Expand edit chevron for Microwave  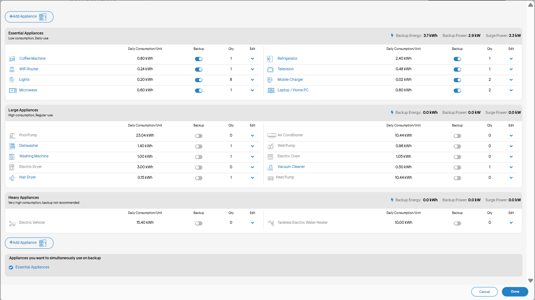coord(252,90)
